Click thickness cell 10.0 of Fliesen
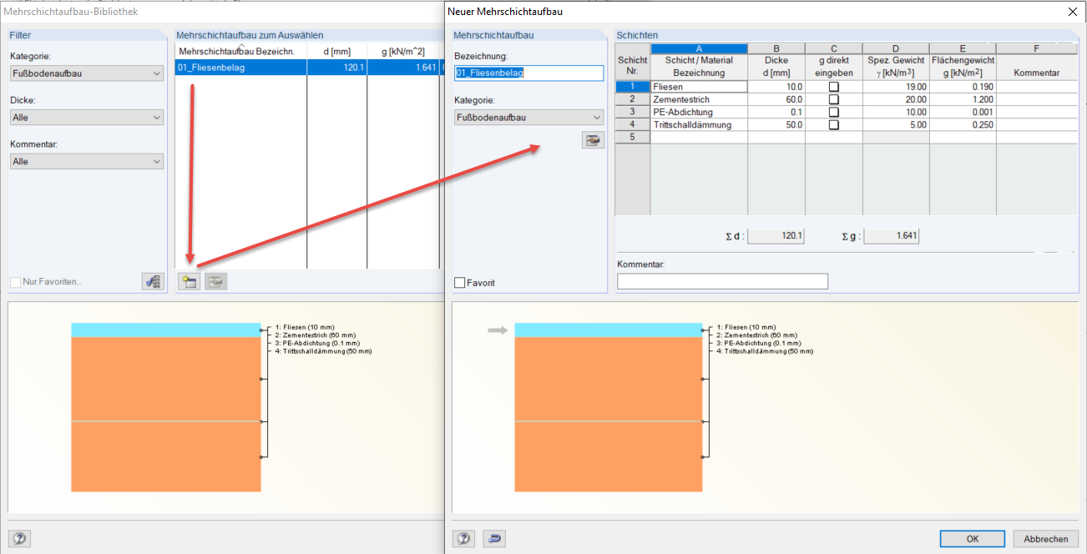This screenshot has height=554, width=1087. click(x=776, y=87)
